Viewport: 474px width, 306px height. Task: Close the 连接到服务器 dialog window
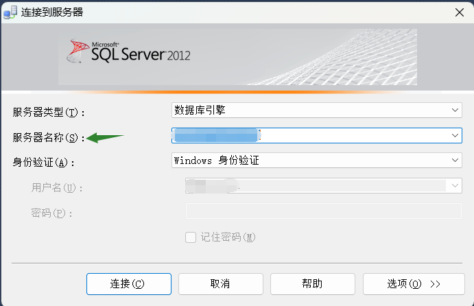(x=460, y=12)
